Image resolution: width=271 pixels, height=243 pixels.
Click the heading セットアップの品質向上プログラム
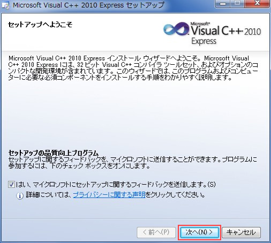[54, 153]
